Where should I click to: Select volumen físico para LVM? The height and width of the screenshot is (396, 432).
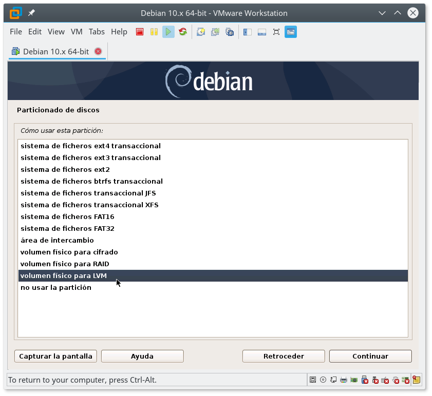pos(213,276)
